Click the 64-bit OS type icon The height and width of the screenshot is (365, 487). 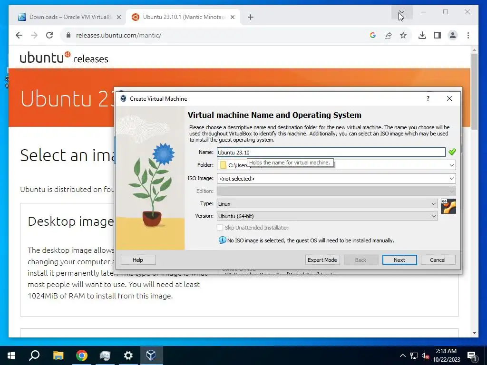tap(448, 206)
